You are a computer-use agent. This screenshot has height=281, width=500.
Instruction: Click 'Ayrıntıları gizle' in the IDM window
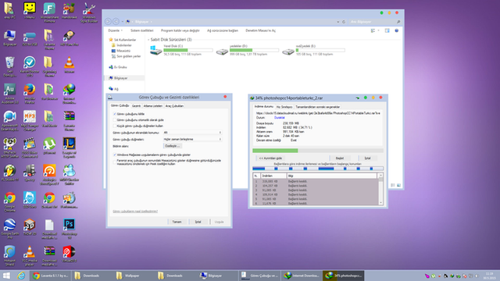[270, 158]
